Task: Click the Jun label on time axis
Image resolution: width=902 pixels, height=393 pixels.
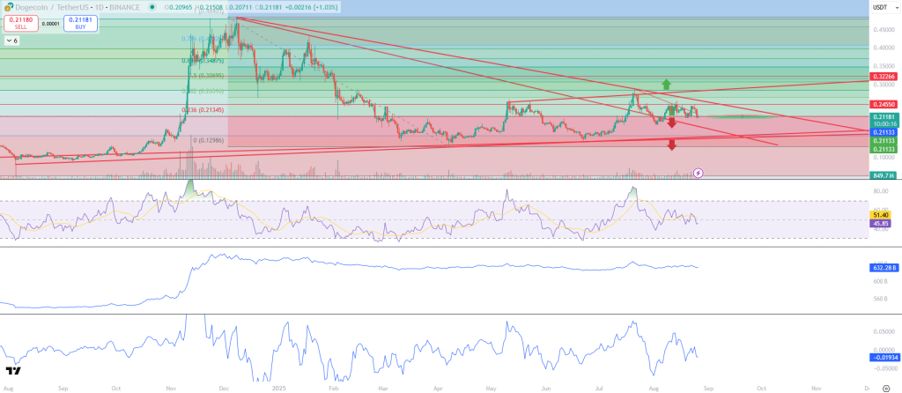Action: (x=544, y=389)
